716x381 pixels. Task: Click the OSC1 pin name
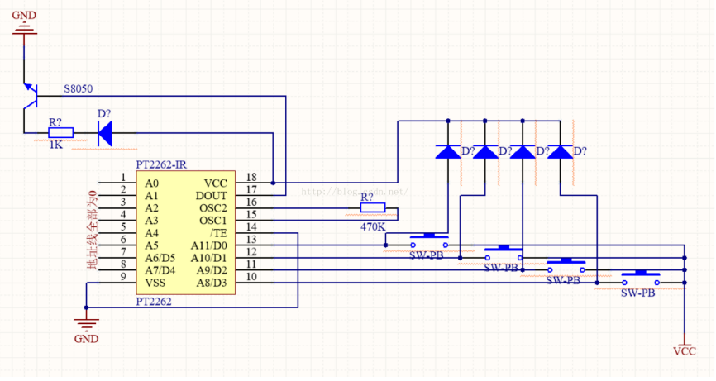tap(213, 221)
